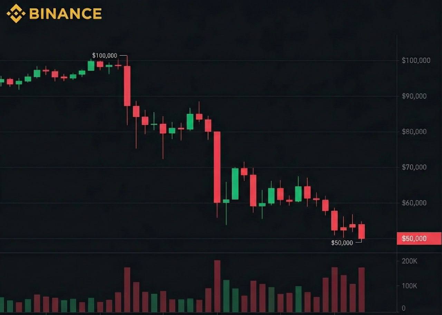
Task: Click the Binance diamond logo icon
Action: [x=16, y=13]
